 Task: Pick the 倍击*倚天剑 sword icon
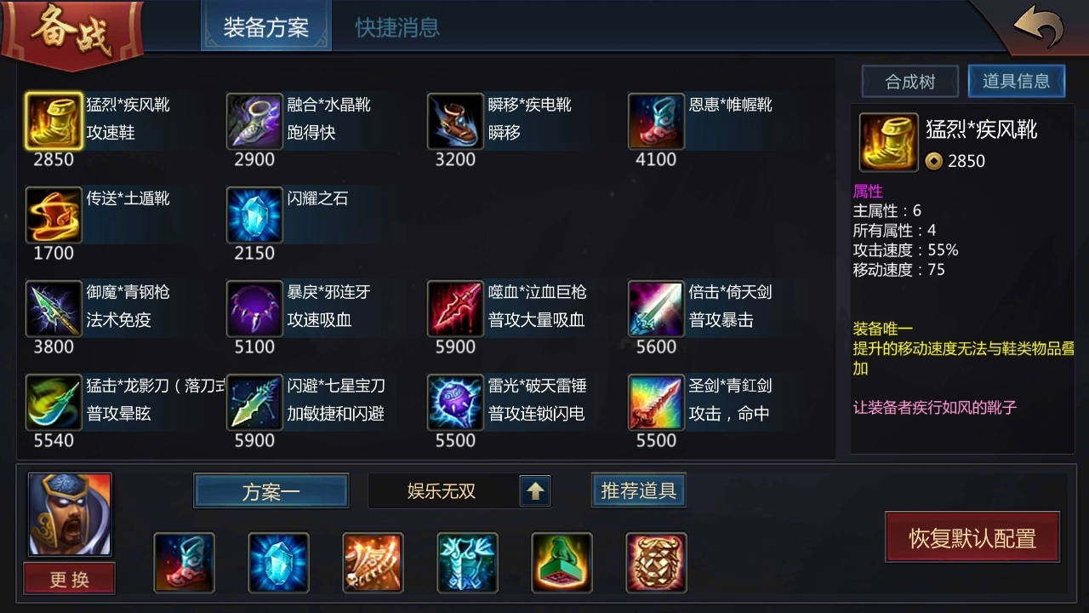[x=656, y=309]
